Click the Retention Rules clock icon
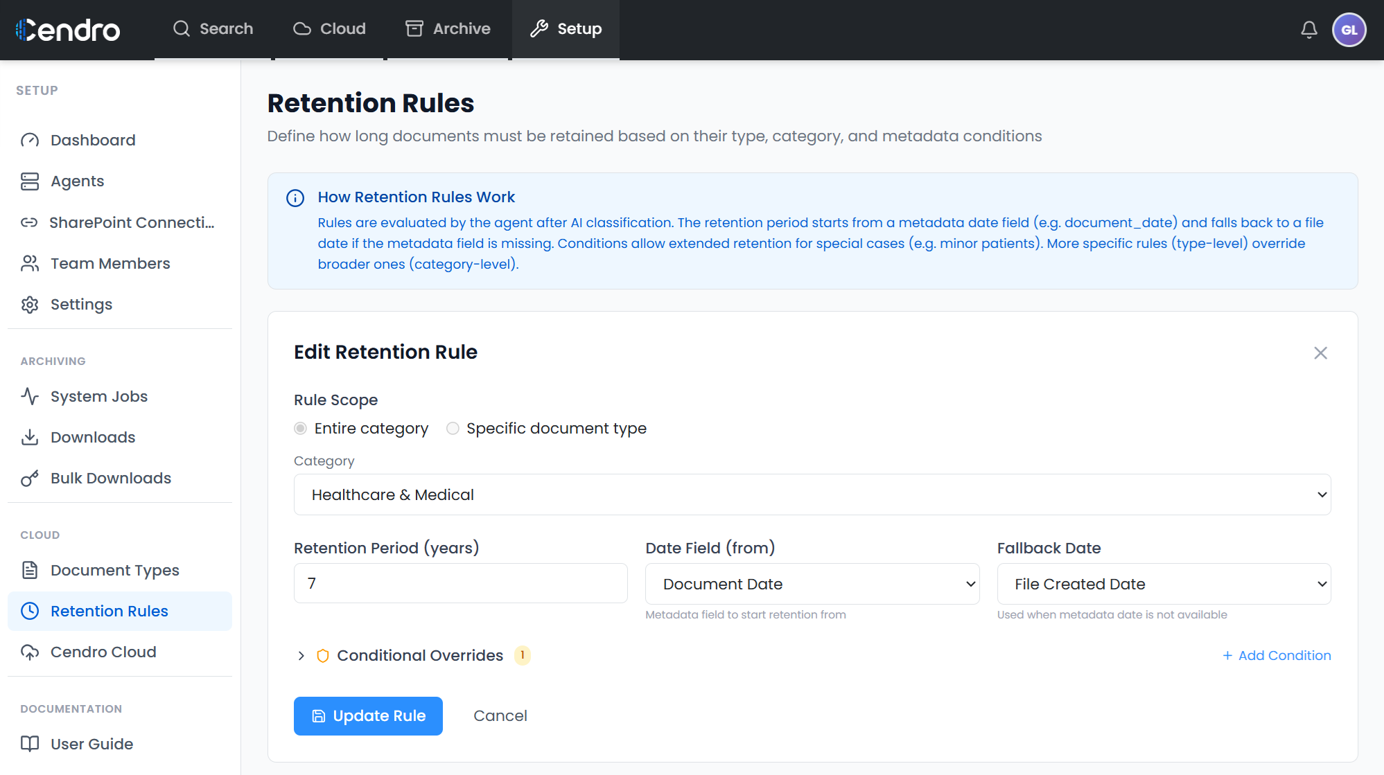Viewport: 1384px width, 775px height. 30,611
